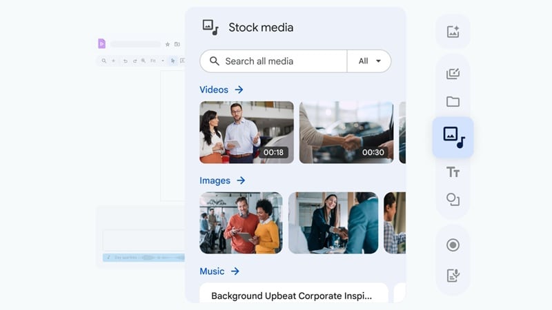Star the document in the background editor
This screenshot has width=552, height=310.
point(168,44)
